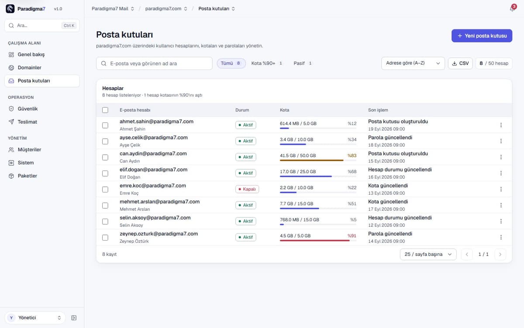Viewport: 524px width, 328px height.
Task: Click Parola güncellendi in ayse.celik row
Action: pyautogui.click(x=390, y=137)
